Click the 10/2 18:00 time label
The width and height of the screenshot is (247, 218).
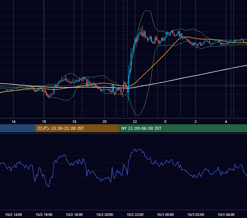(x=74, y=214)
